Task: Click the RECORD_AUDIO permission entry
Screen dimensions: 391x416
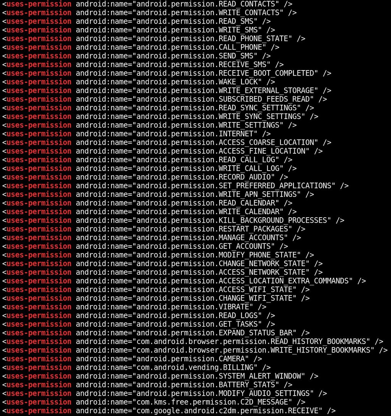Action: (145, 177)
